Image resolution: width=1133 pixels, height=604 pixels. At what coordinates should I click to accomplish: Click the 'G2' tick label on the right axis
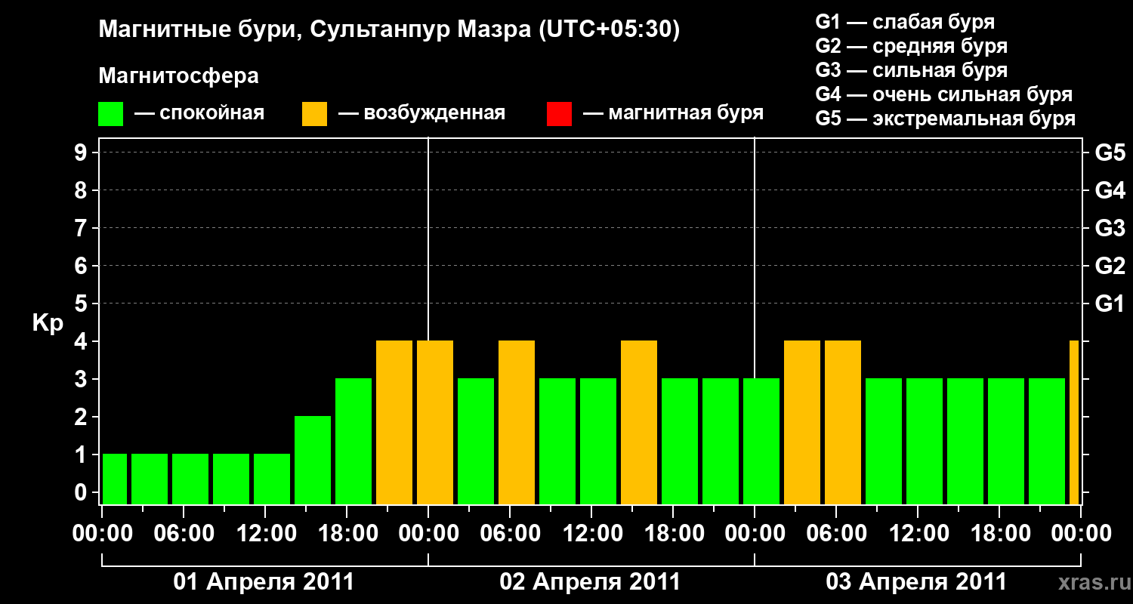(1110, 267)
